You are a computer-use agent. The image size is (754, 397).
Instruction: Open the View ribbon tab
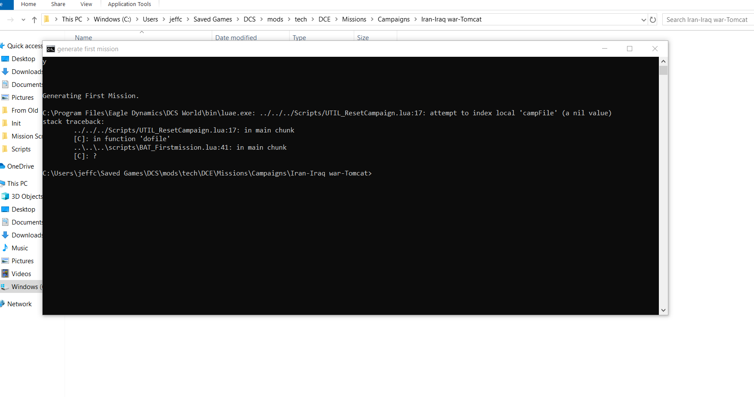(86, 4)
